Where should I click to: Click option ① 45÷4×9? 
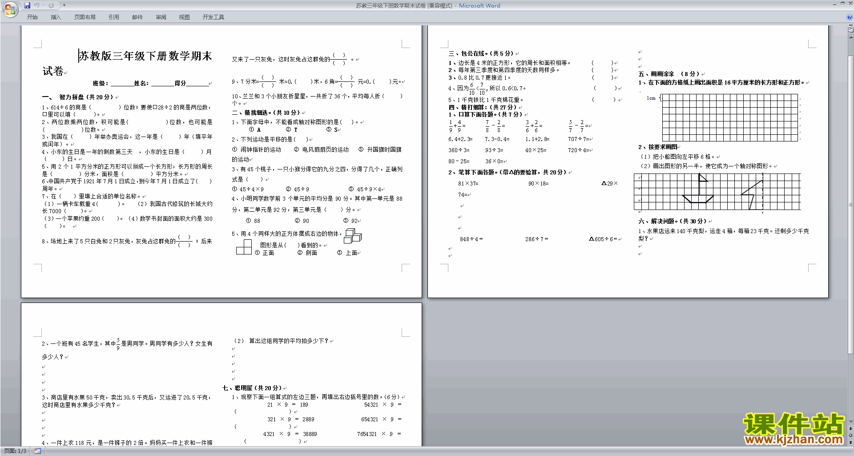coord(248,189)
